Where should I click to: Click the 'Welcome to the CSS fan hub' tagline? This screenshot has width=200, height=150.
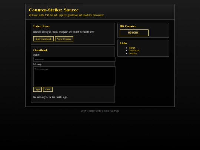(x=66, y=15)
